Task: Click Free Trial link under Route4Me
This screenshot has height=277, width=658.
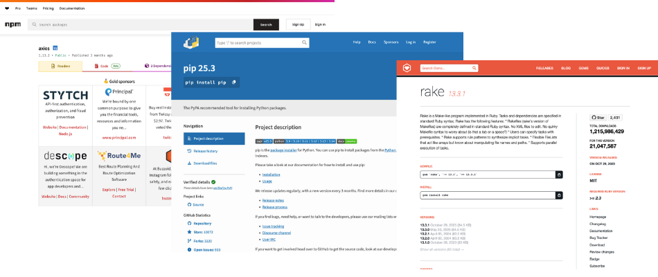Action: pyautogui.click(x=127, y=190)
